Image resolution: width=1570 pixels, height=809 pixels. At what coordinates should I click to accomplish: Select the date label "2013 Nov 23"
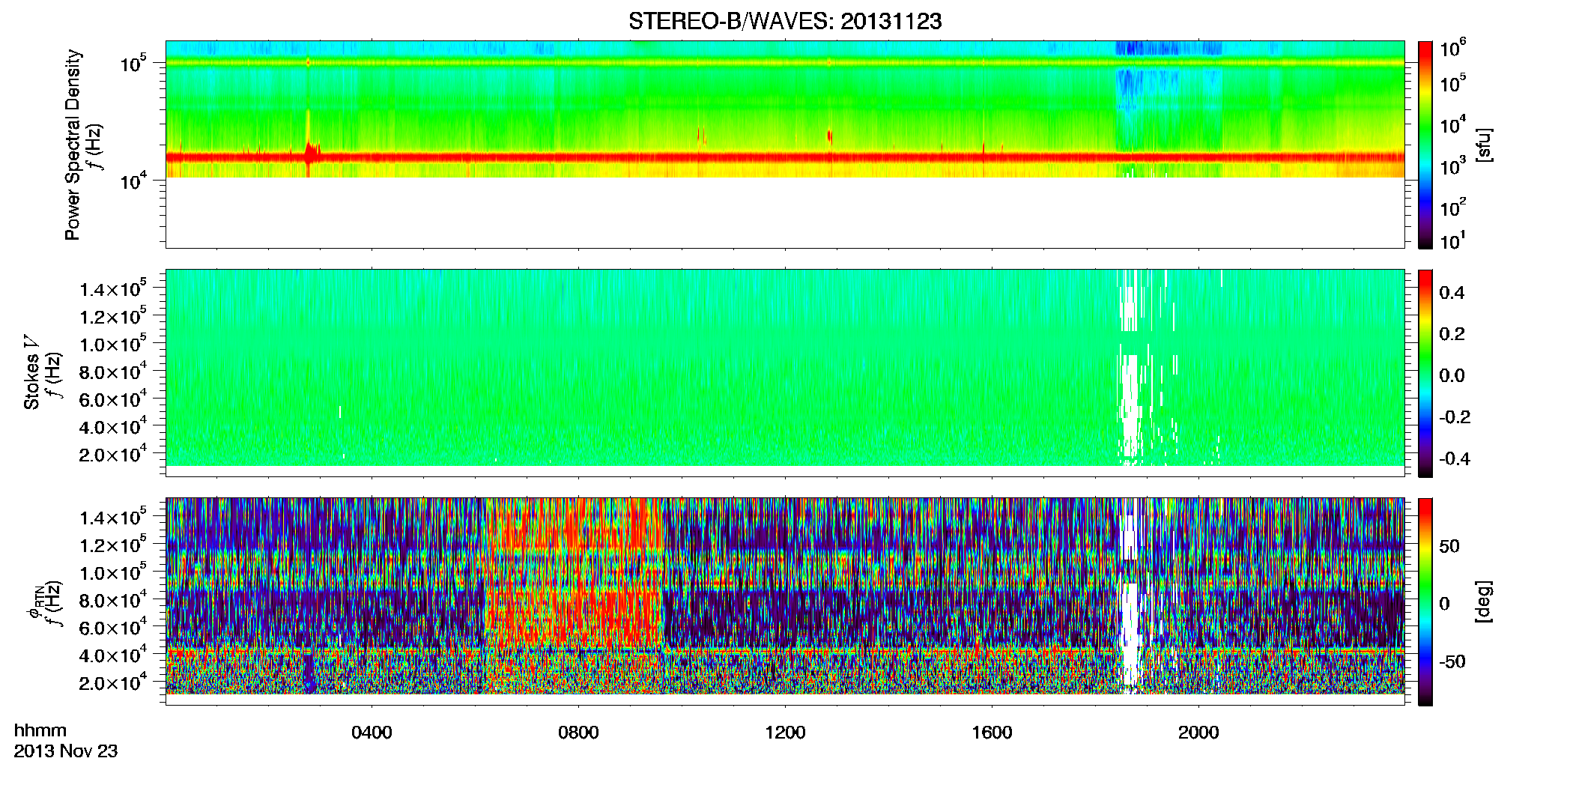point(66,751)
